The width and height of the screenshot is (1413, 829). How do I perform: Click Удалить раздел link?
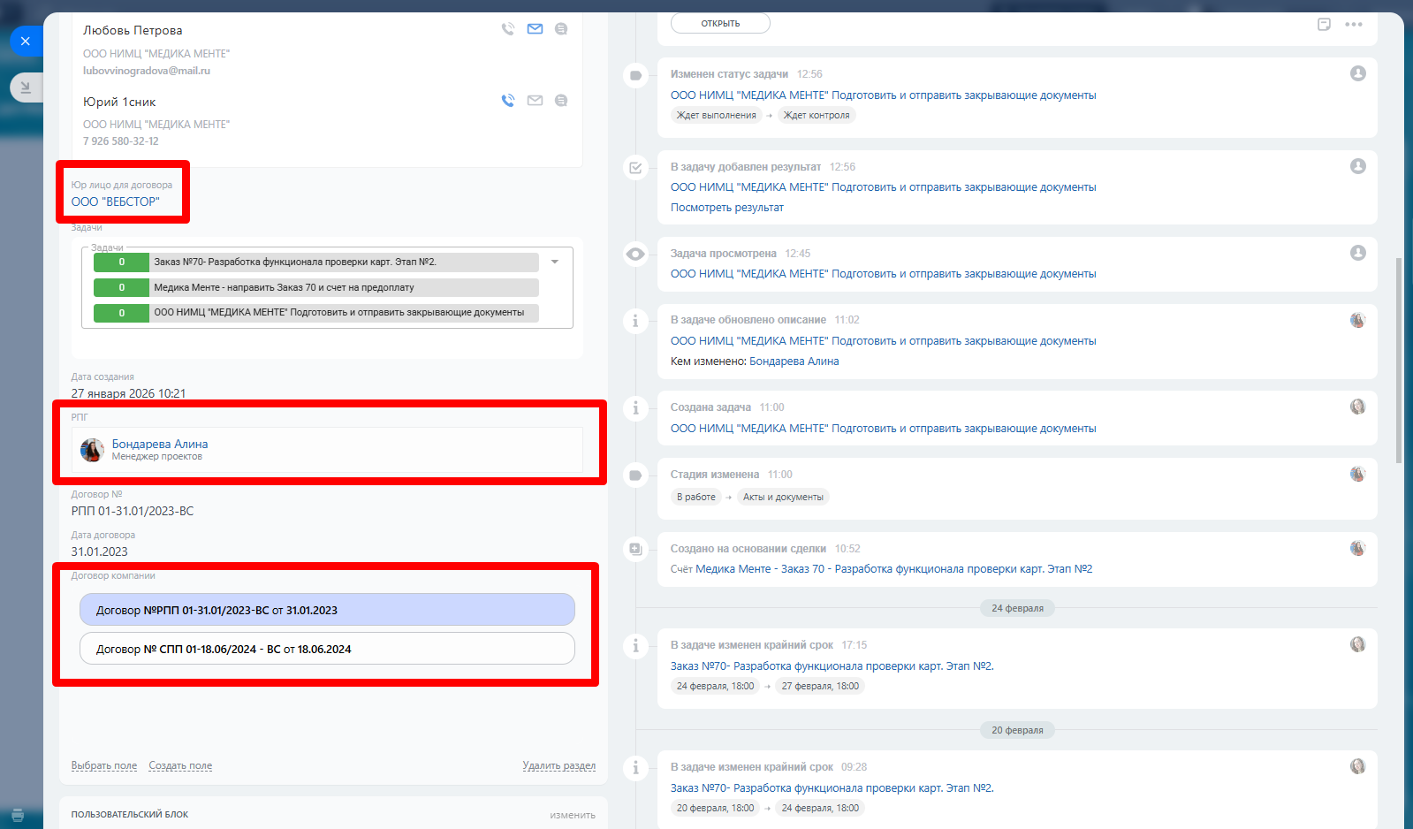[x=558, y=765]
